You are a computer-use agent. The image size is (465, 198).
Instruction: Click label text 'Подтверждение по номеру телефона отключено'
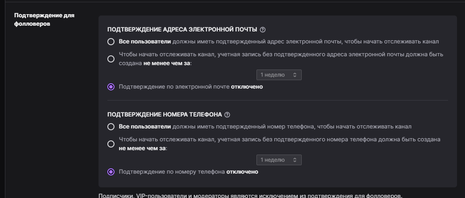(188, 172)
